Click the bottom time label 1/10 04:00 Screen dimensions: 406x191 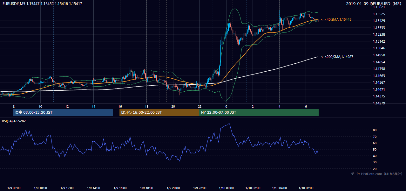click(x=279, y=188)
